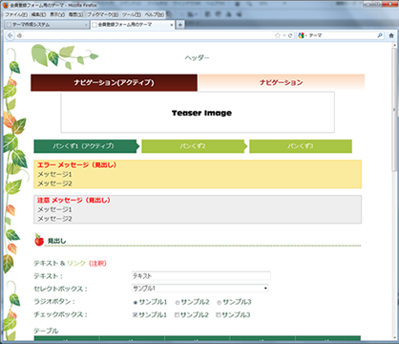Open the 編集 menu
Screen dimensions: 399x344
38,14
